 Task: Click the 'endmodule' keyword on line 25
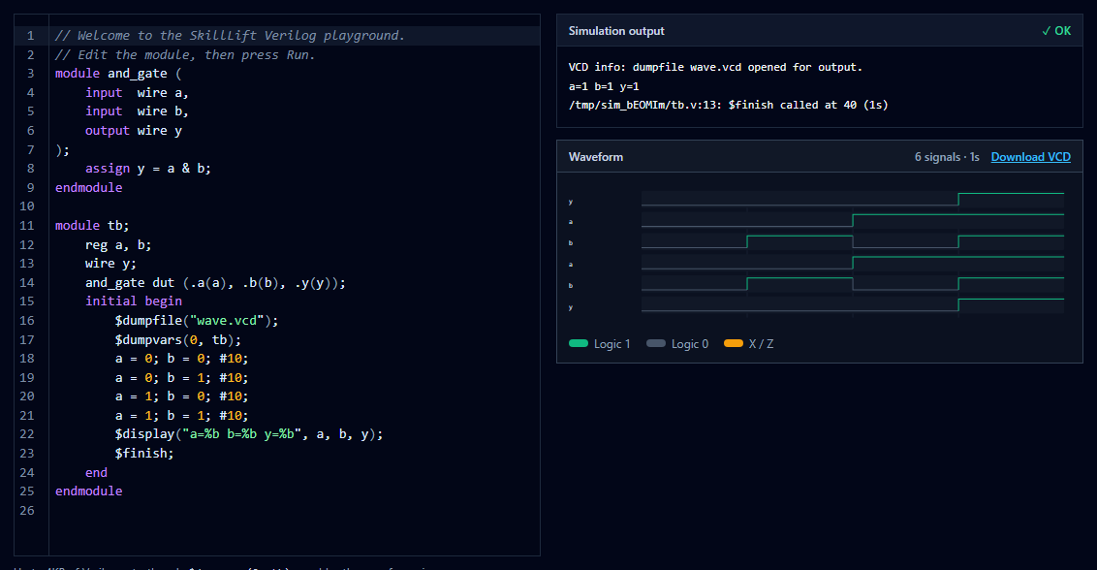point(89,491)
